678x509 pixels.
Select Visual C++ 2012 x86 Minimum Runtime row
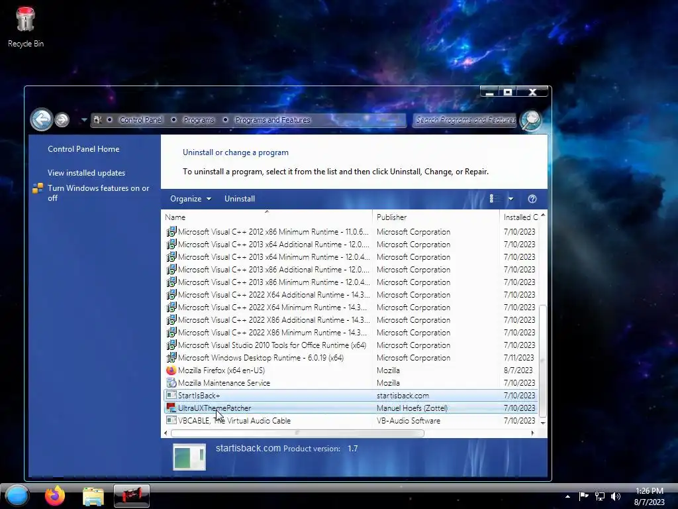351,231
